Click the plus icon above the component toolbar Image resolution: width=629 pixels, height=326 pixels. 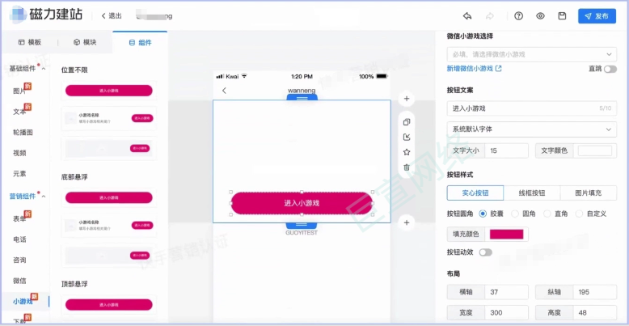pos(407,99)
